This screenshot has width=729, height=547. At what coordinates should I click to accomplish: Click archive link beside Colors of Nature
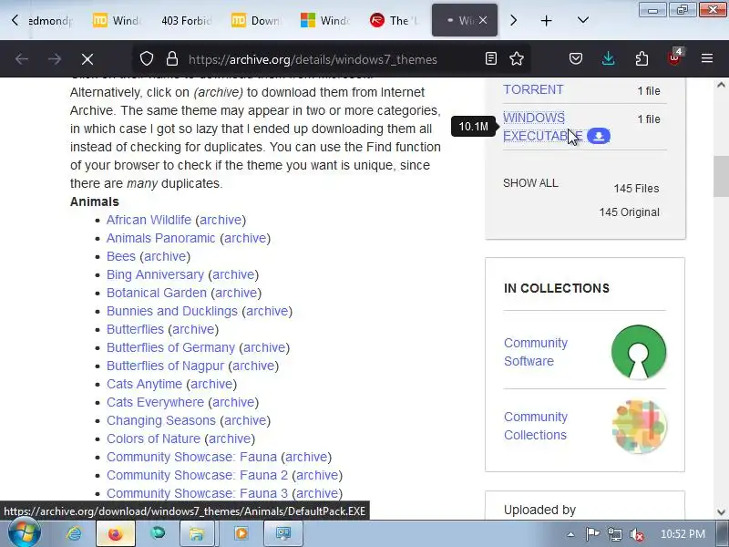pos(230,439)
